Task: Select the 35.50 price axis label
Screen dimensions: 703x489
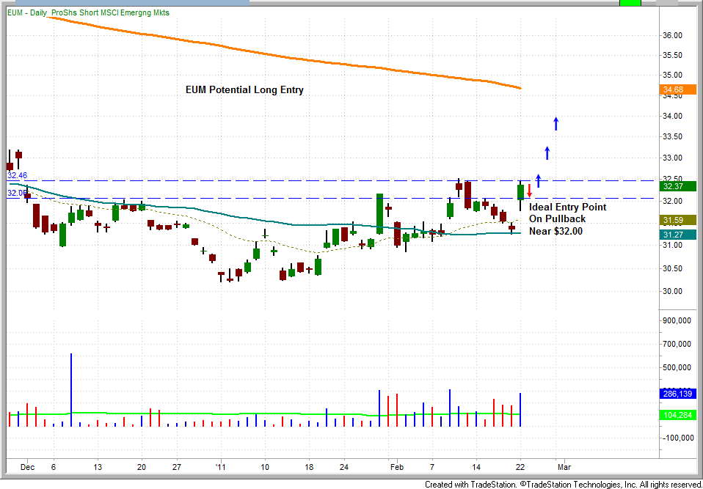Action: 673,56
